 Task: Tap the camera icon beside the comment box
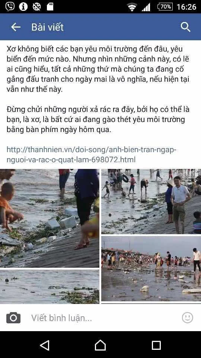[x=13, y=318]
